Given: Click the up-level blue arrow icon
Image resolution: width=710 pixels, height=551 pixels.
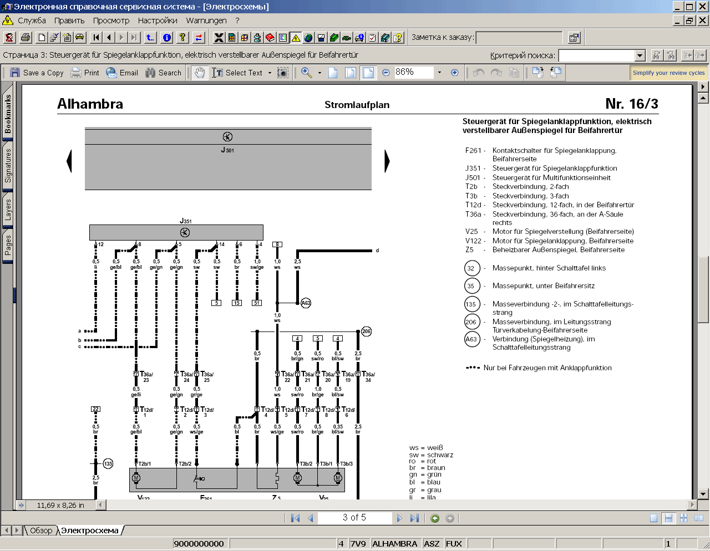Looking at the screenshot, I should 150,38.
